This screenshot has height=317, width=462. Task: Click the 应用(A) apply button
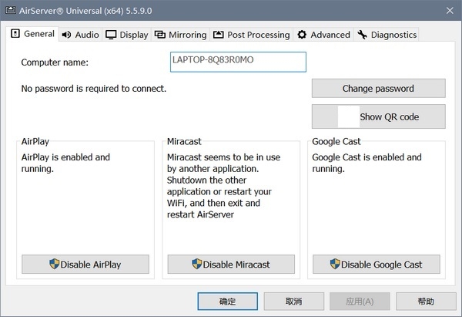pos(360,301)
